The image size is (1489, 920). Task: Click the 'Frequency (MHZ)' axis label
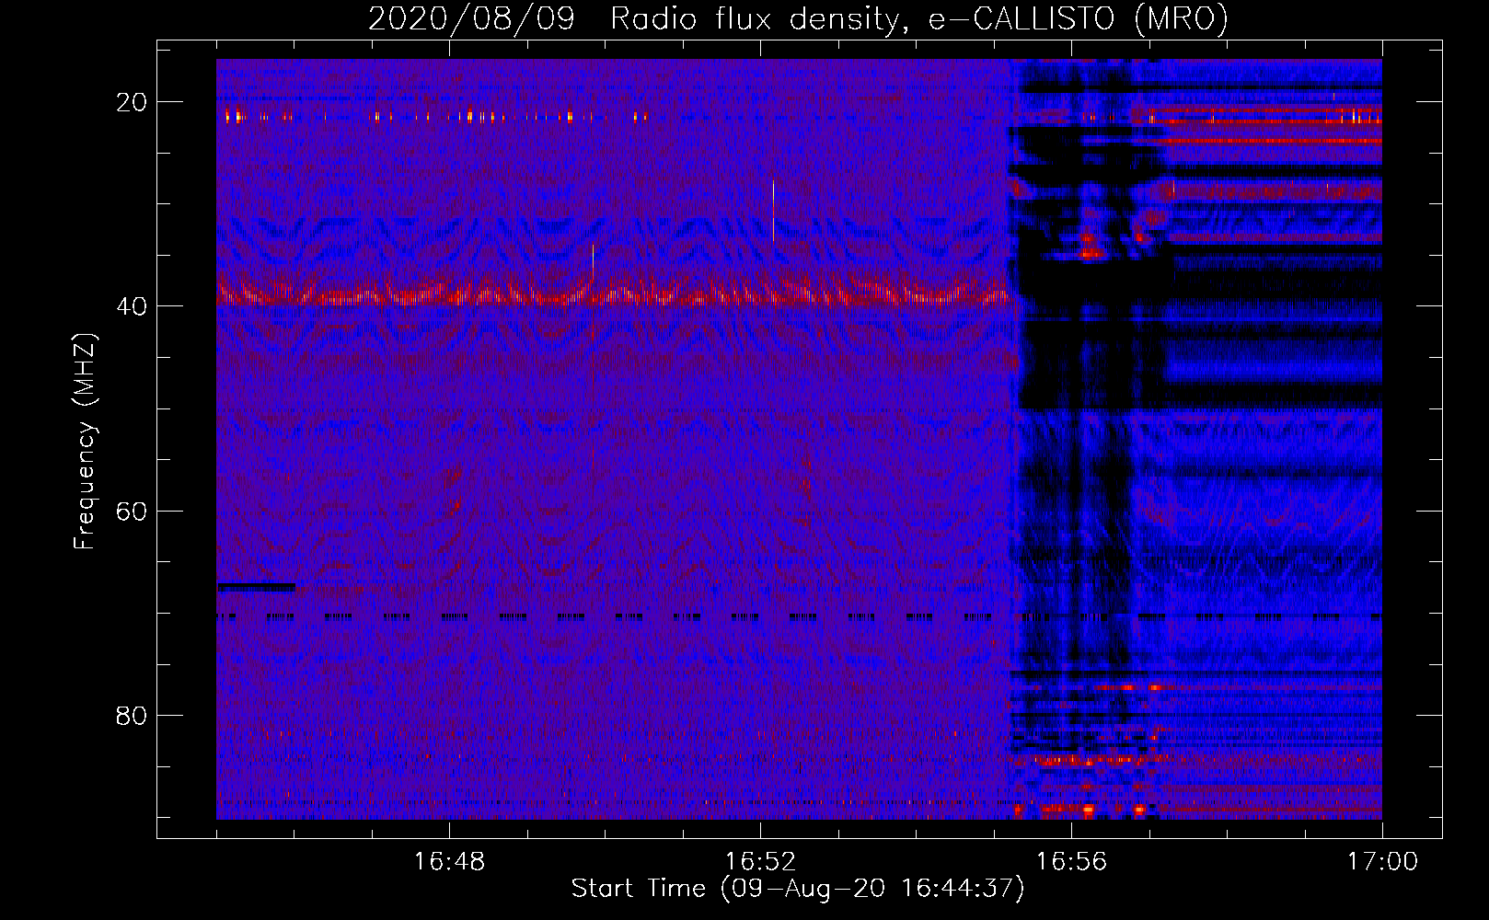pyautogui.click(x=85, y=442)
